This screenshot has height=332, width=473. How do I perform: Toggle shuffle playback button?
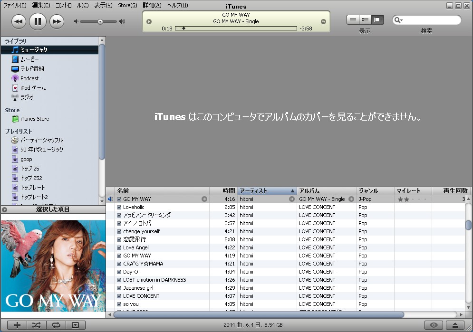click(37, 325)
